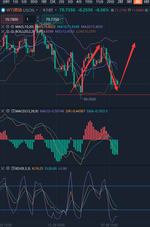
Task: Select the 2时 timeframe tab
Action: tap(120, 2)
